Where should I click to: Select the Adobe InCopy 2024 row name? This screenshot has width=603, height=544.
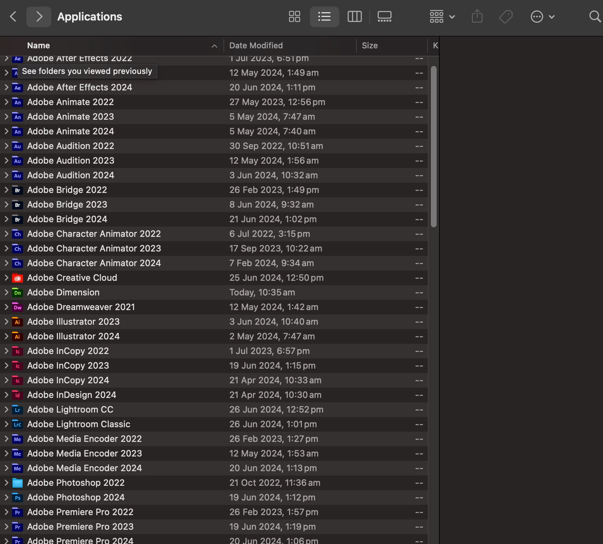coord(68,380)
